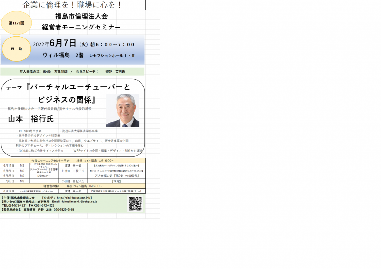Click the QR code image
Viewport: 381px width, 269px height.
pos(135,203)
